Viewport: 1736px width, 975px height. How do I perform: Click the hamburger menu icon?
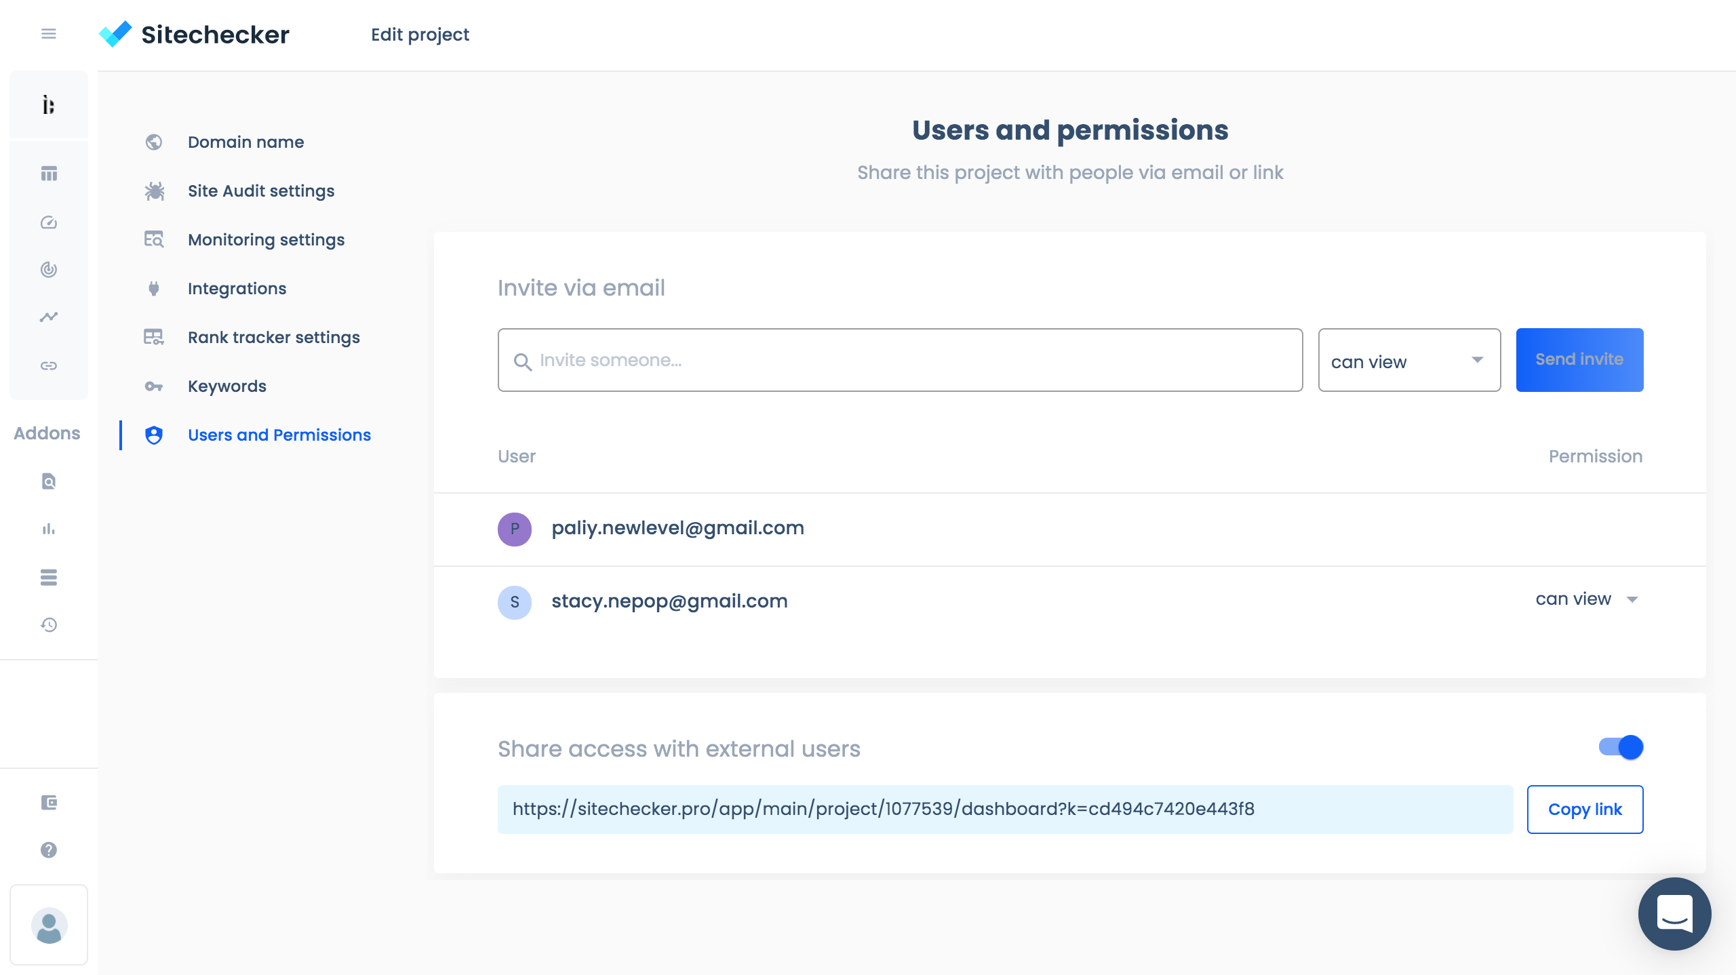tap(49, 33)
